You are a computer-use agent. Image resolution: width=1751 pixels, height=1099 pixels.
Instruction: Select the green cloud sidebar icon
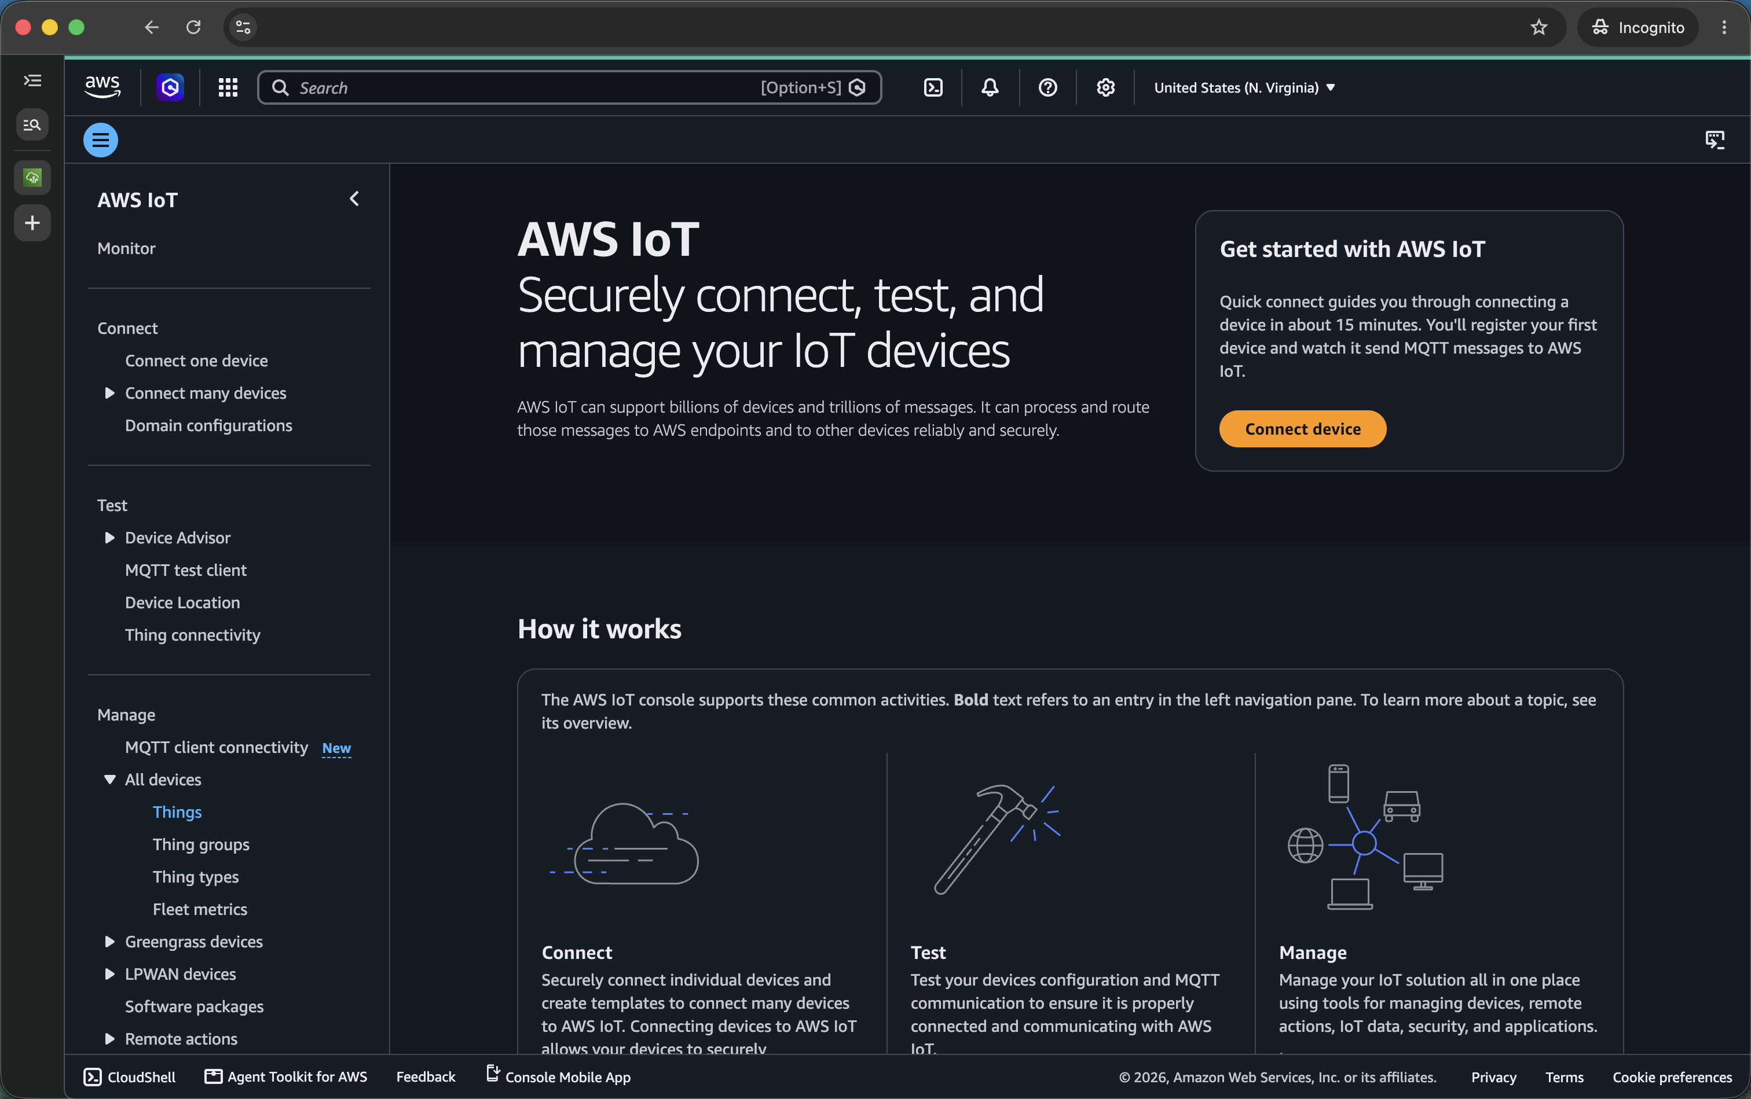pyautogui.click(x=32, y=177)
